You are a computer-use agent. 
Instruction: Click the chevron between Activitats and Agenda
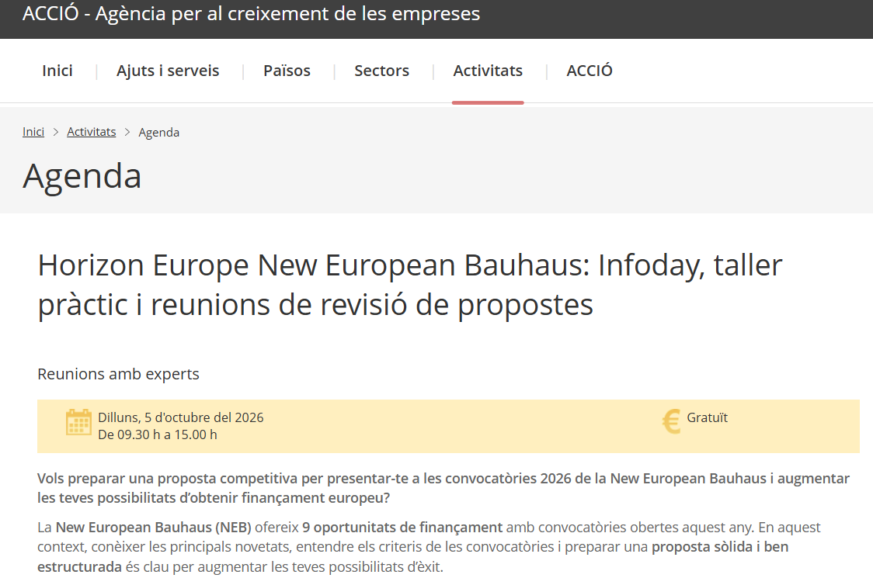(x=127, y=132)
